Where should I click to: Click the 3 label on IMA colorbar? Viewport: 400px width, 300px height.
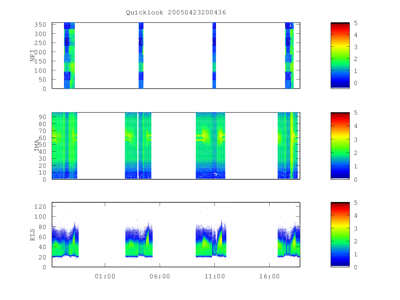pos(355,140)
